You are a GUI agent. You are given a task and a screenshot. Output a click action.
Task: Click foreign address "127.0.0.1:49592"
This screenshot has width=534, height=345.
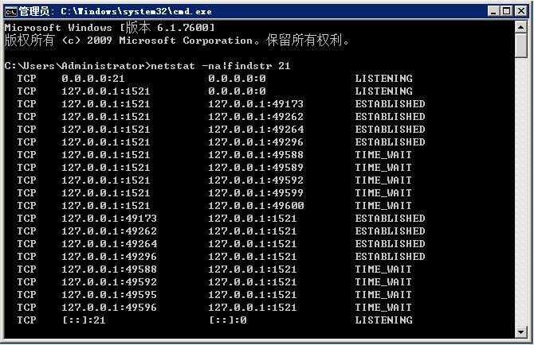point(256,180)
